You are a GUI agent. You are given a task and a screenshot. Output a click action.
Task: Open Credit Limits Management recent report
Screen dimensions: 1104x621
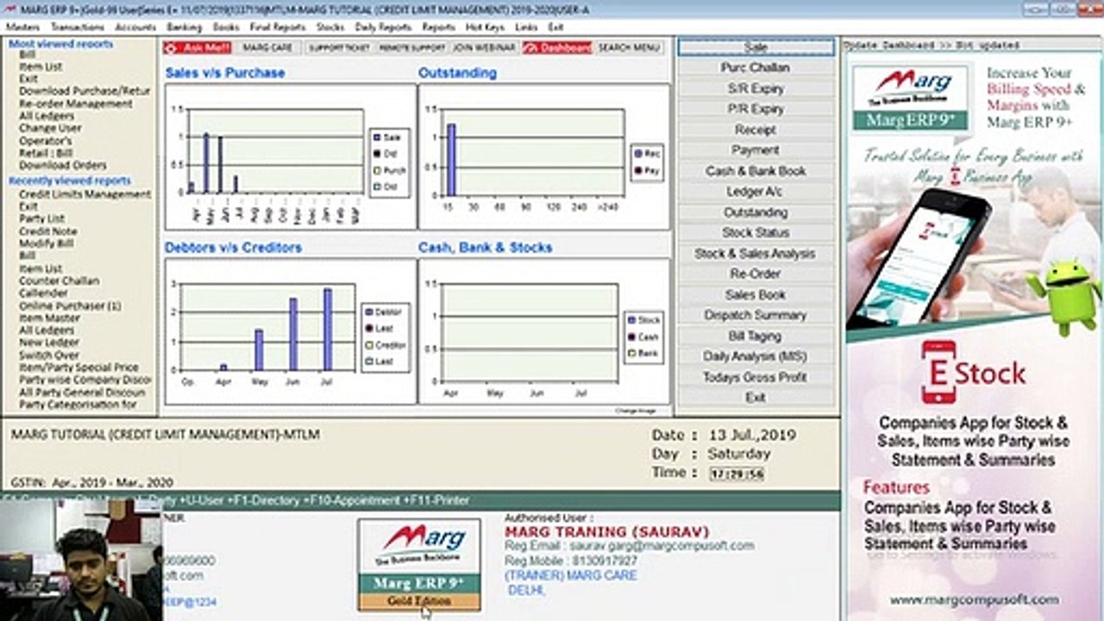coord(85,194)
